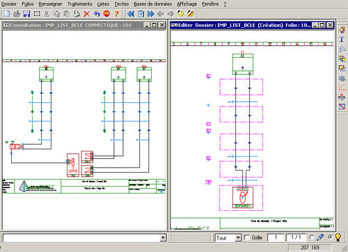This screenshot has height=252, width=348.
Task: Click the red Stop sign icon
Action: pos(106,14)
